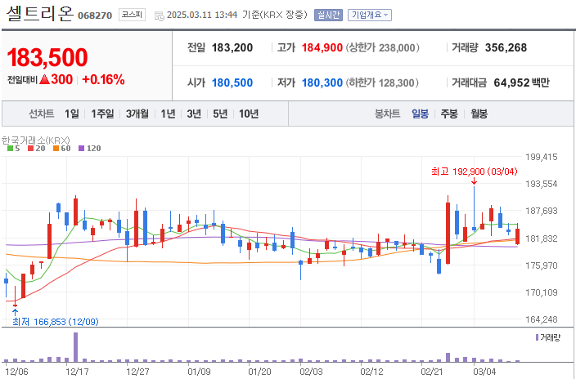This screenshot has height=379, width=576.
Task: Click the clock icon beside the date
Action: 159,16
